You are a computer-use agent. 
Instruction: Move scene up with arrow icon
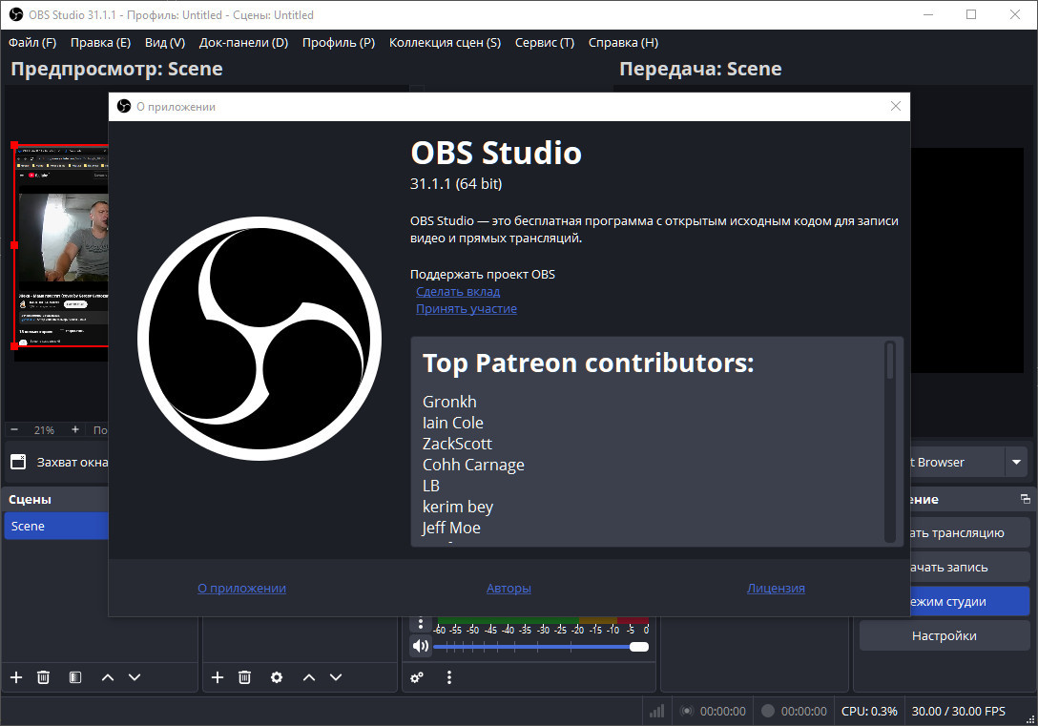coord(108,677)
